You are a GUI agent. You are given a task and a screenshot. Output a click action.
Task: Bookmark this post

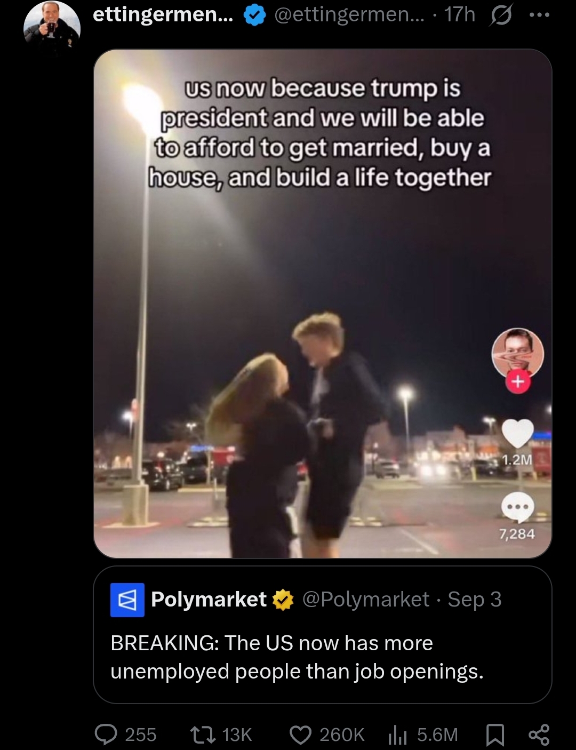[x=495, y=735]
